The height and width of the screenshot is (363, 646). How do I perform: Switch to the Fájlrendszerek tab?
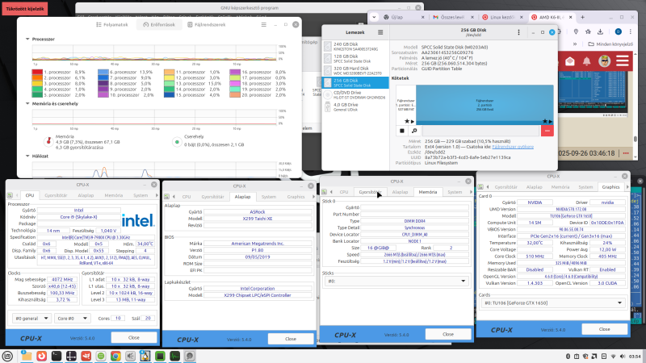pyautogui.click(x=207, y=25)
